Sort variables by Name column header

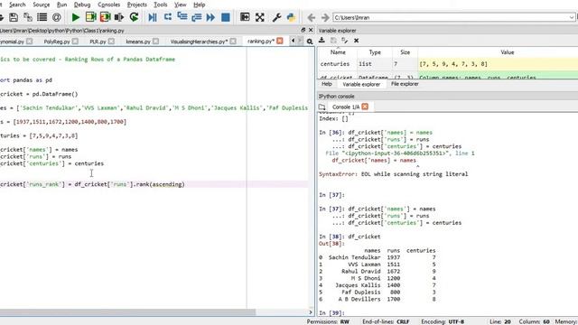pyautogui.click(x=338, y=52)
